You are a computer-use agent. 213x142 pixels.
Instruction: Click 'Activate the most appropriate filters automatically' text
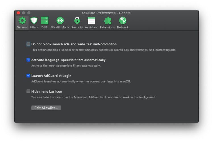pos(66,66)
